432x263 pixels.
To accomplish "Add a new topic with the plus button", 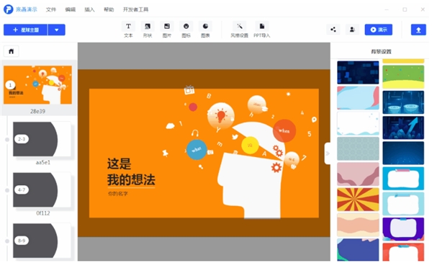I will pos(25,30).
